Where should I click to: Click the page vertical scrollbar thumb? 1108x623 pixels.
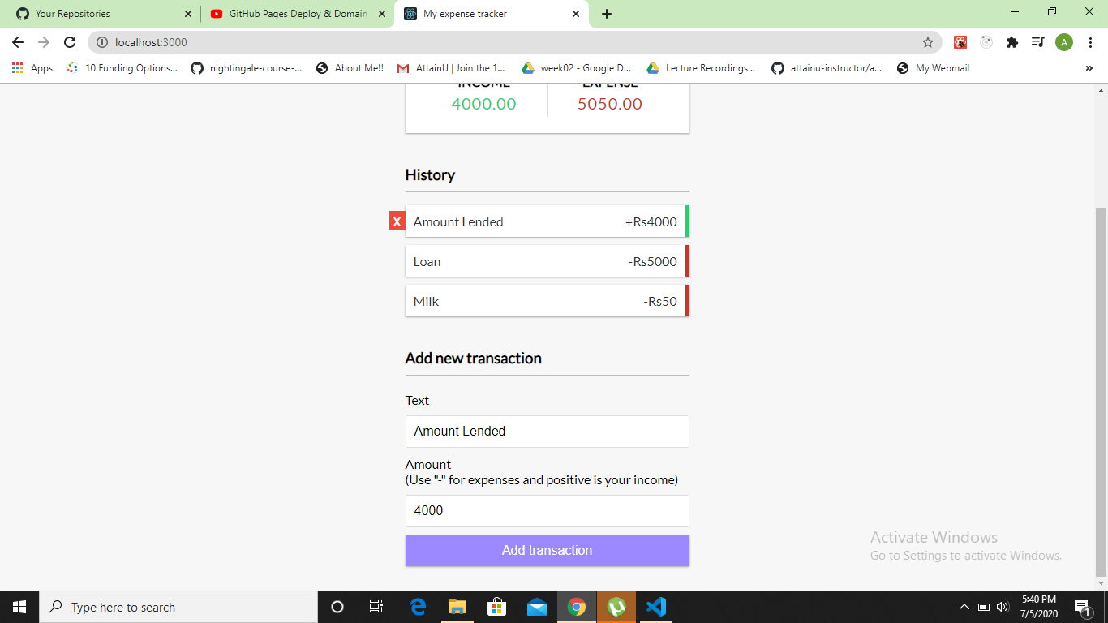coord(1101,392)
